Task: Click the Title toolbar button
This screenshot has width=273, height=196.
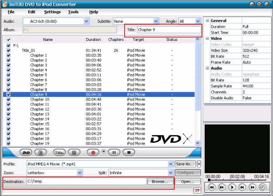Action: pos(59,153)
